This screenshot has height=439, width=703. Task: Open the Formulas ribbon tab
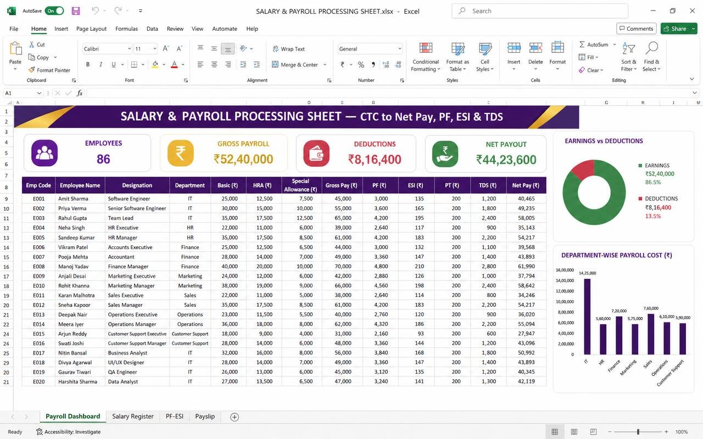[x=126, y=29]
